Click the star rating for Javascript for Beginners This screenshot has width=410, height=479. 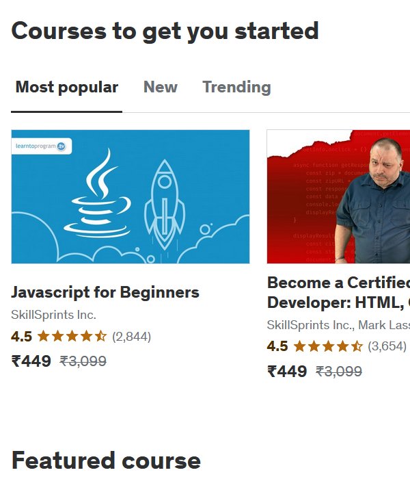pos(72,337)
